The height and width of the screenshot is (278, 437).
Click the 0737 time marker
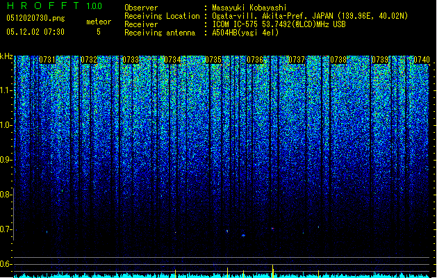click(x=297, y=60)
